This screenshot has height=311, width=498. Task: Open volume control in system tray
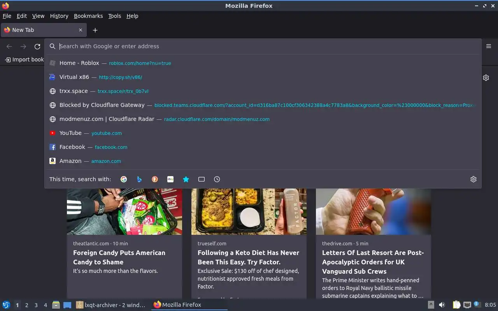(x=442, y=305)
